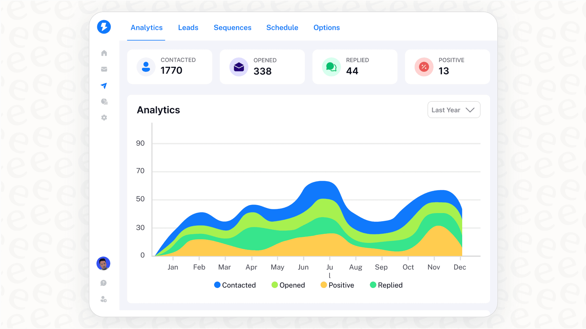
Task: Select the blue send campaigns icon
Action: point(104,85)
